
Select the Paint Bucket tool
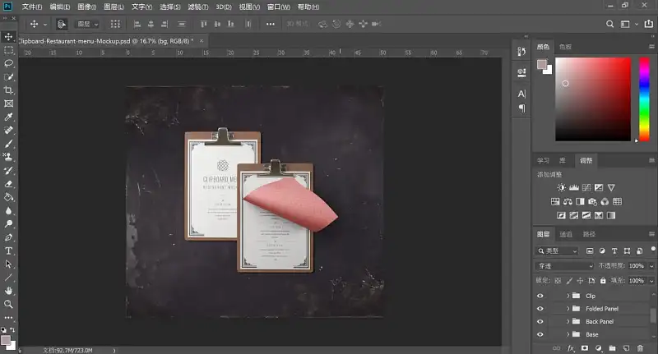pos(8,197)
